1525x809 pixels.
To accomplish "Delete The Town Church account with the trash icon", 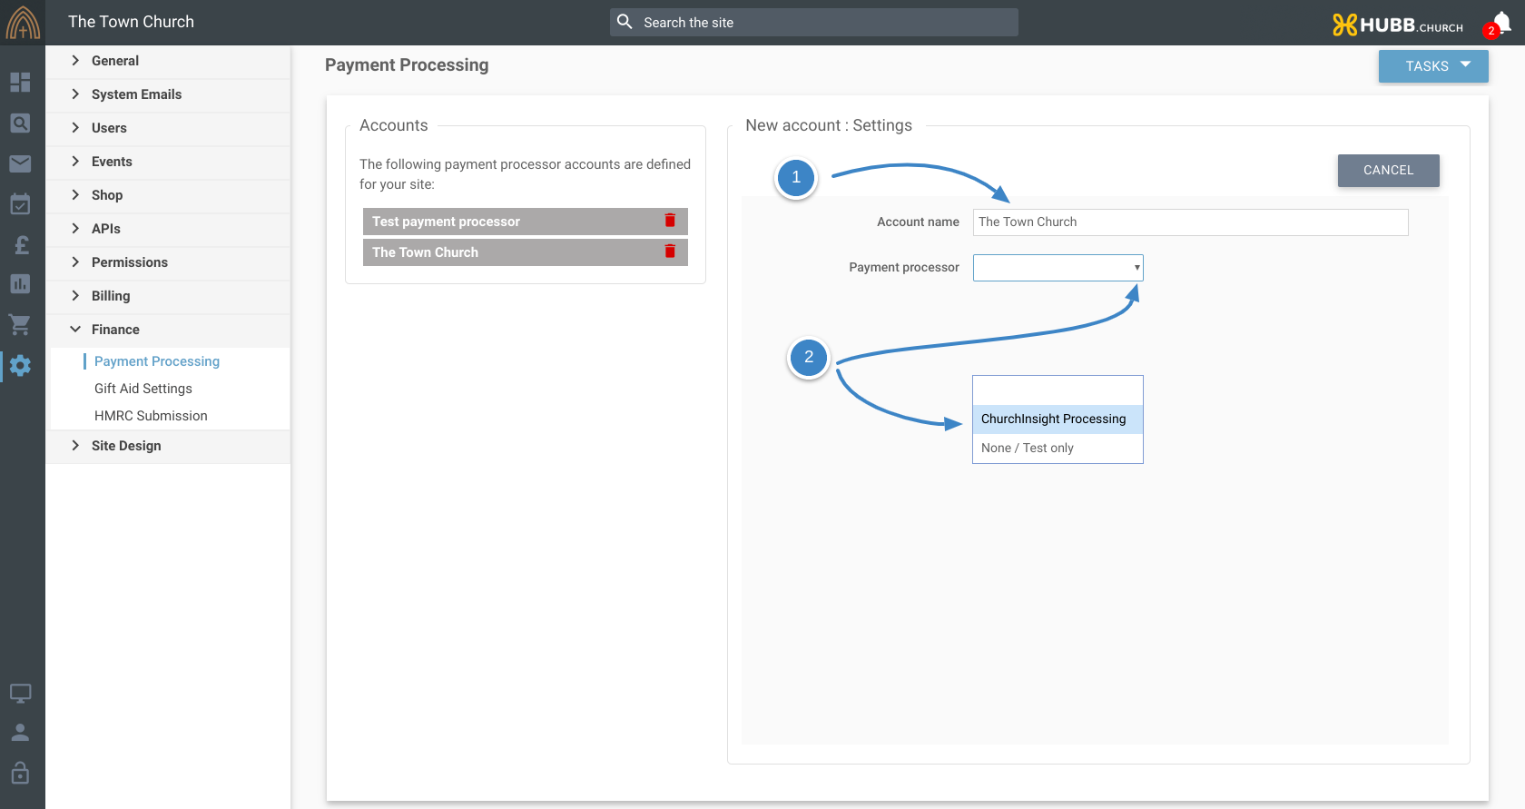I will 670,252.
